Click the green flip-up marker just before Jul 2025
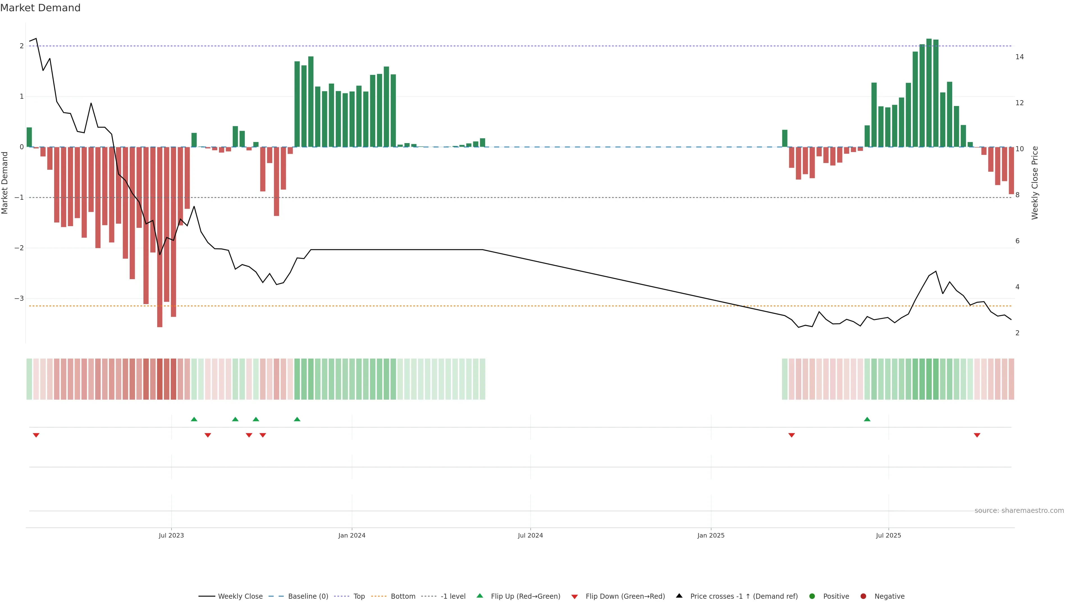Screen dimensions: 1078x606 (x=867, y=419)
